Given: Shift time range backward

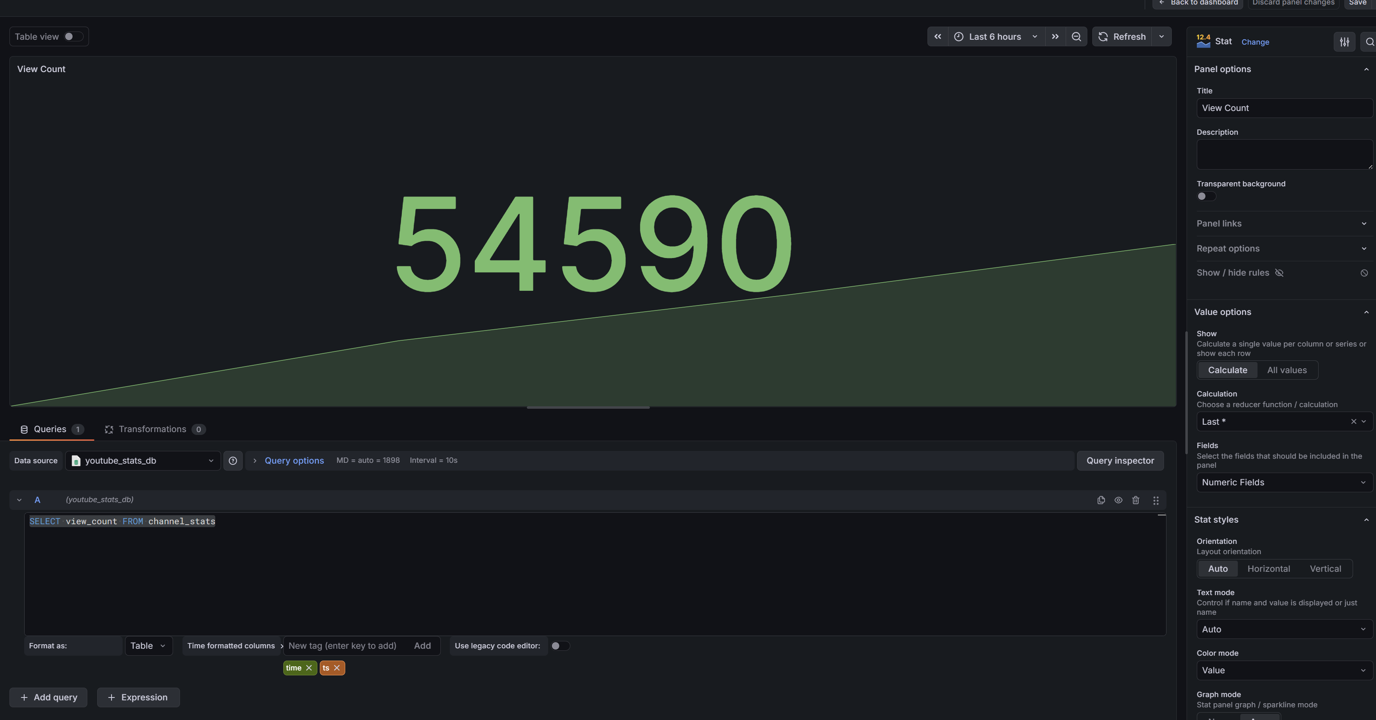Looking at the screenshot, I should 937,37.
